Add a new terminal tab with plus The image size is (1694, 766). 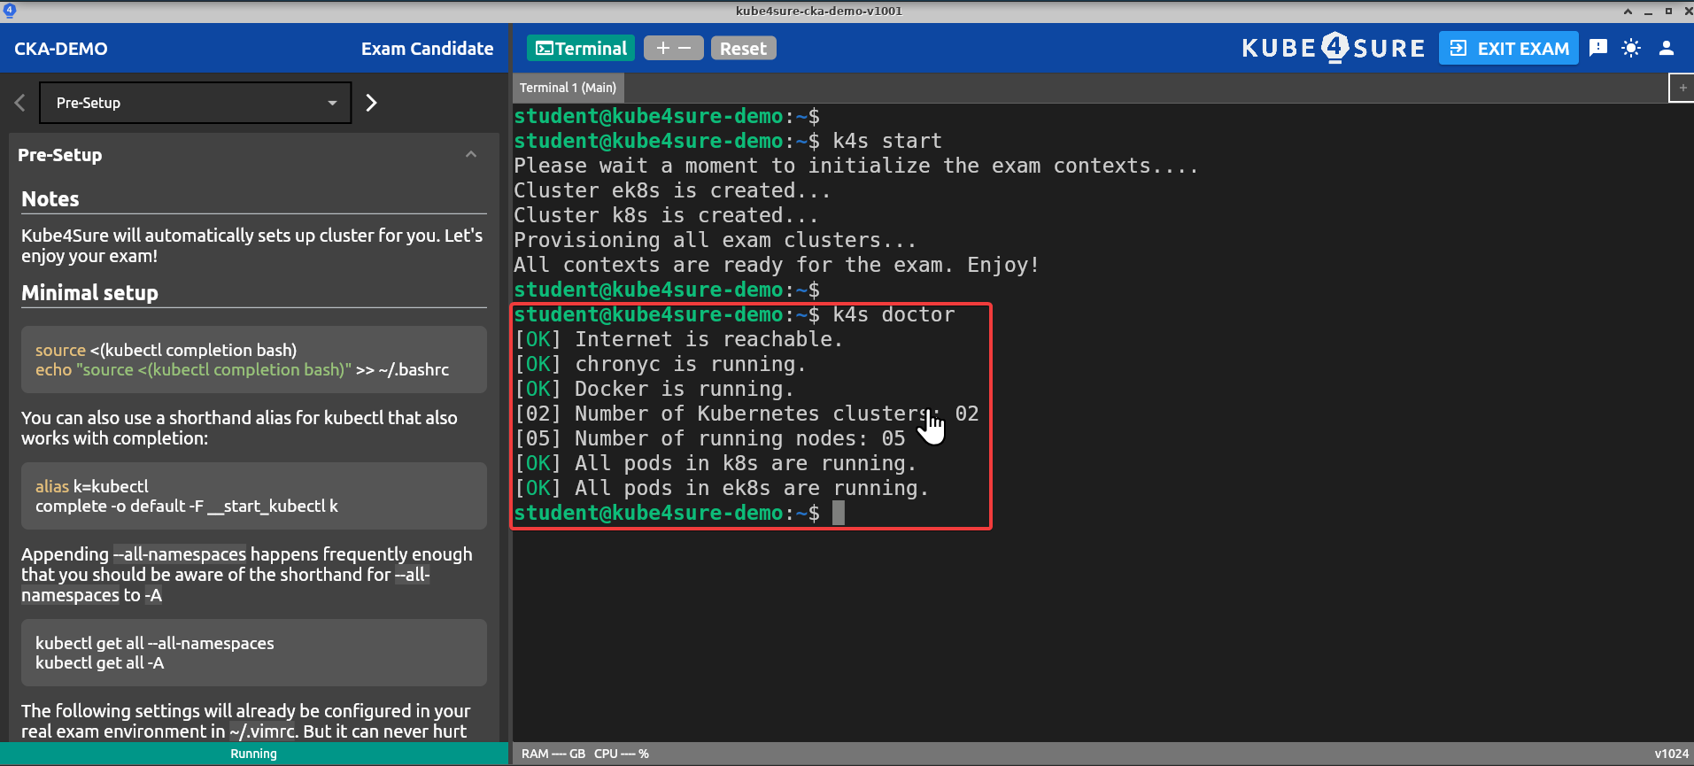click(x=1682, y=88)
